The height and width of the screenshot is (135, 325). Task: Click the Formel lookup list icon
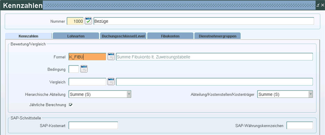click(111, 57)
